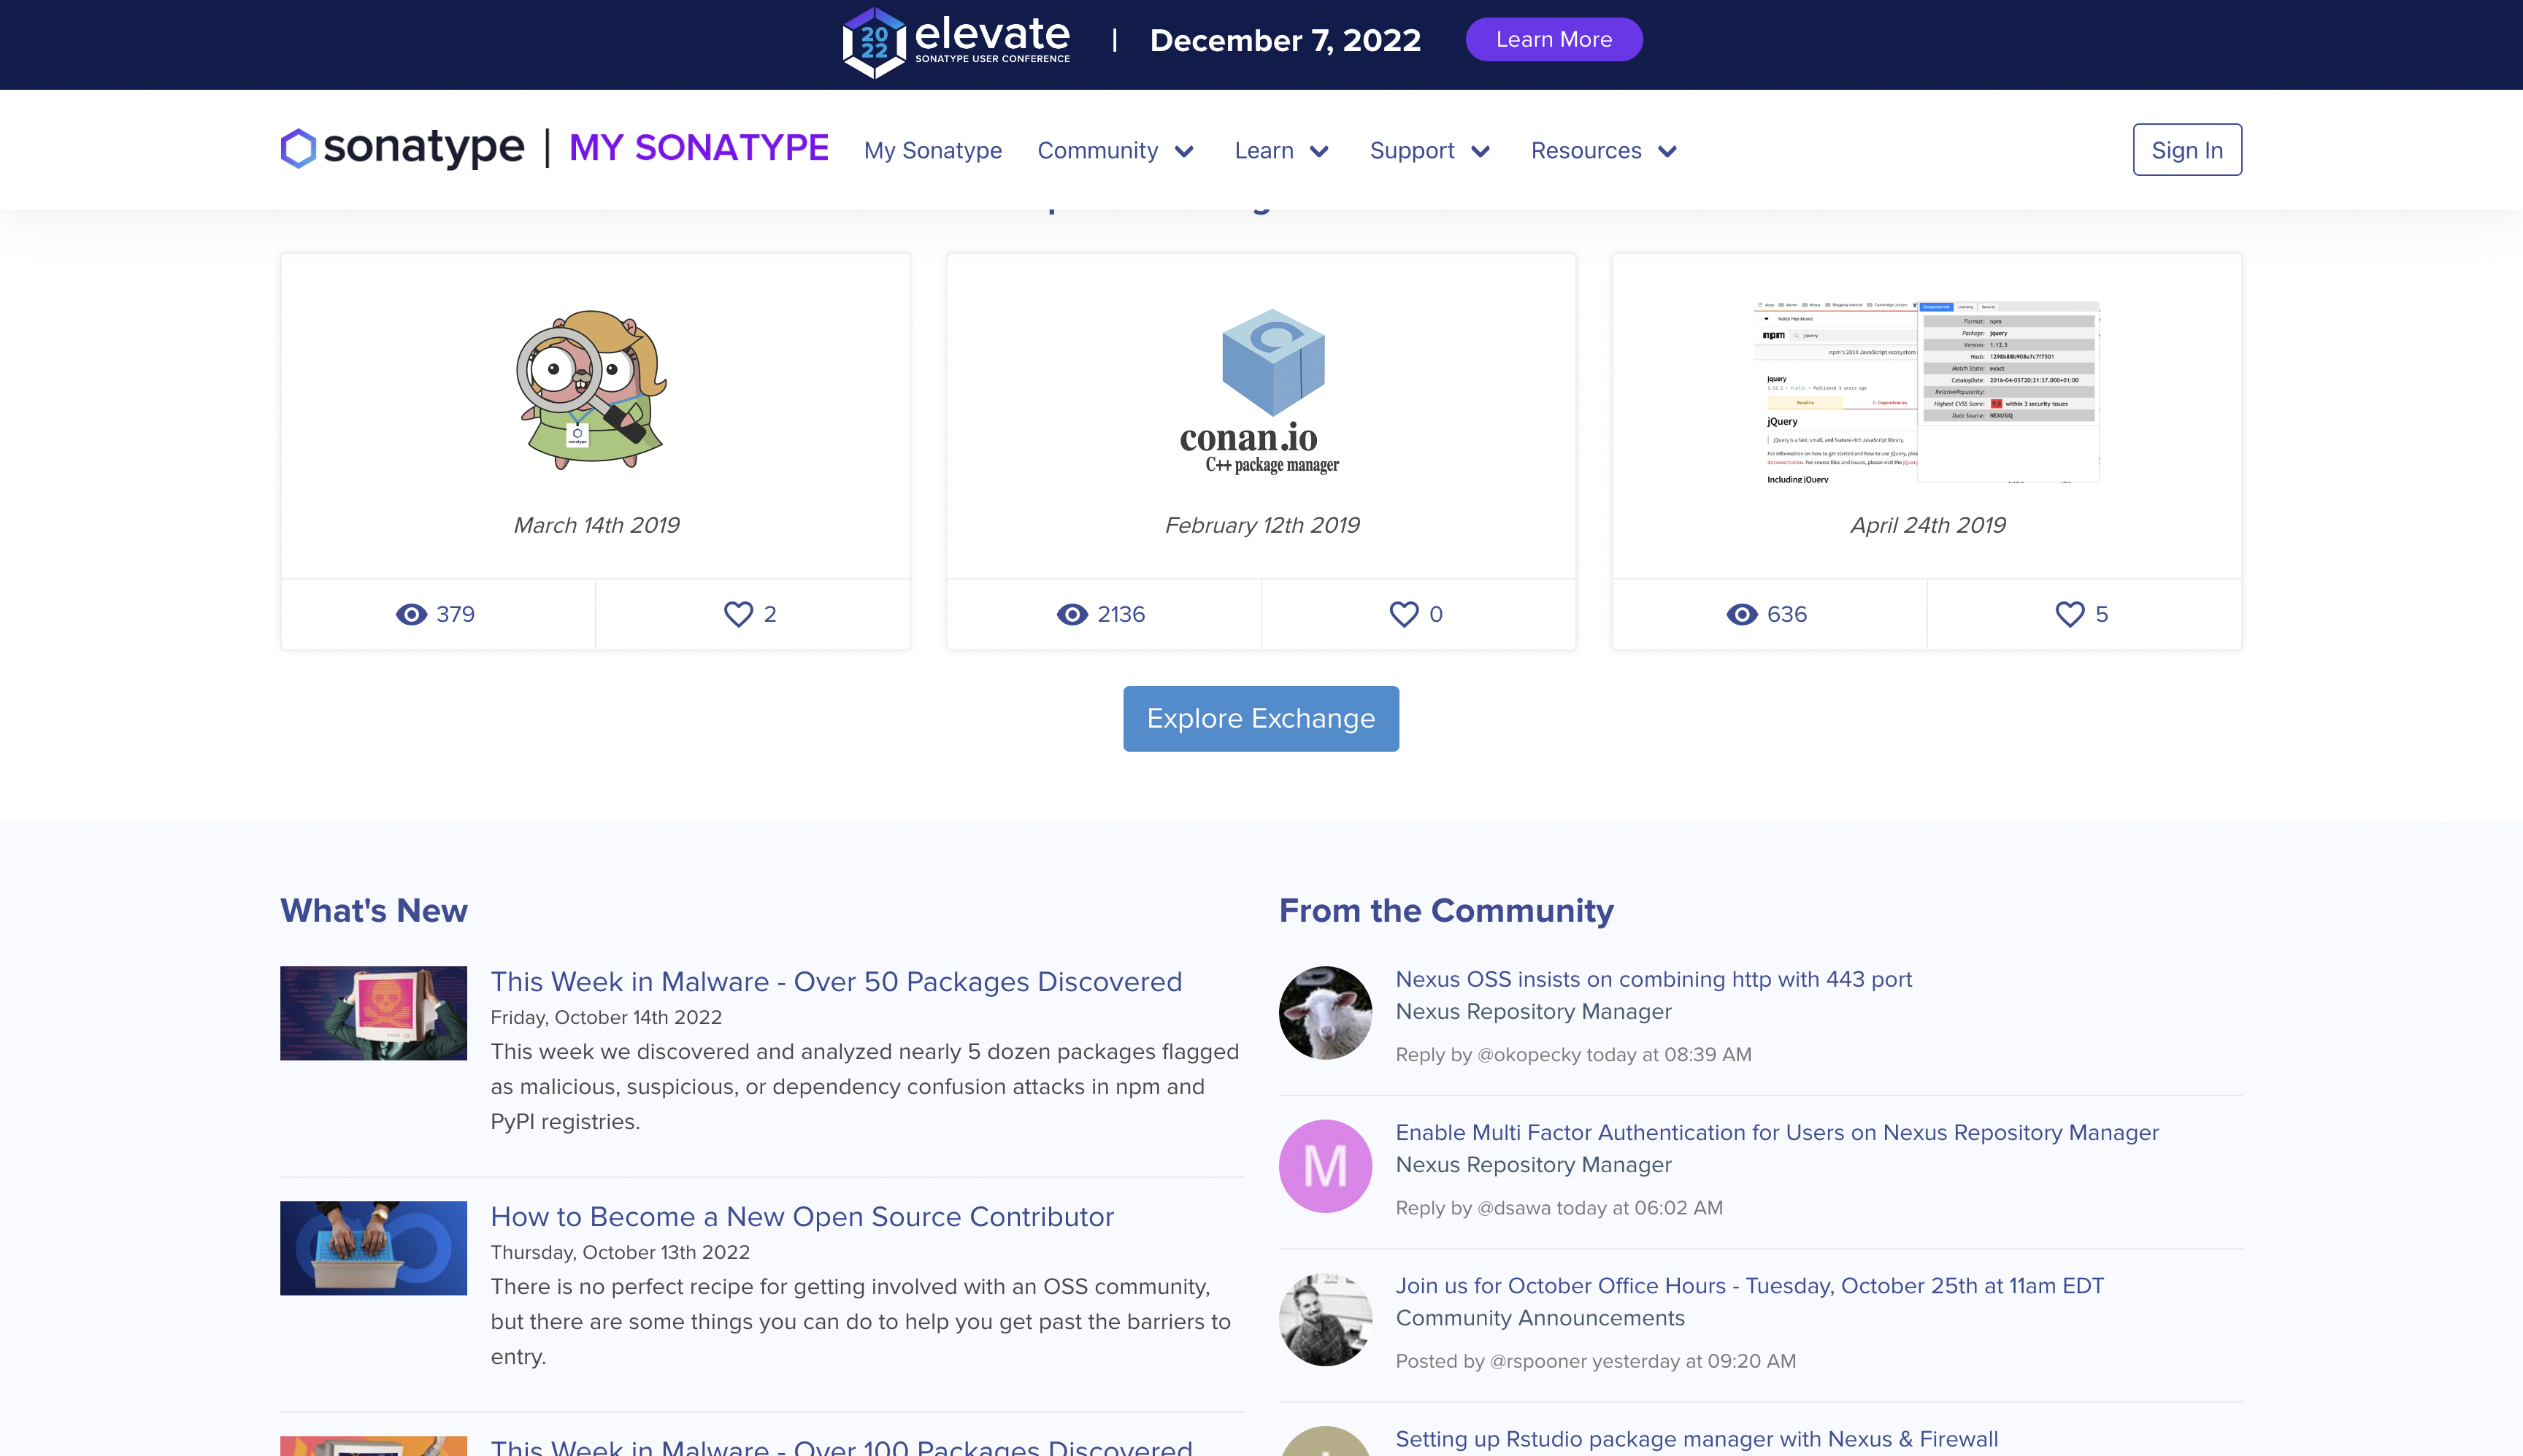Open 'Join us for October Office Hours' post
Image resolution: width=2523 pixels, height=1456 pixels.
[1749, 1285]
